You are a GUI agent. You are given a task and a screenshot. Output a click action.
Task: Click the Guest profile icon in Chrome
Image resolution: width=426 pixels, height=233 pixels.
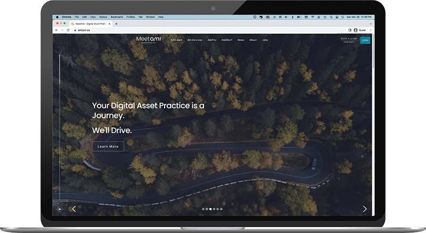356,30
